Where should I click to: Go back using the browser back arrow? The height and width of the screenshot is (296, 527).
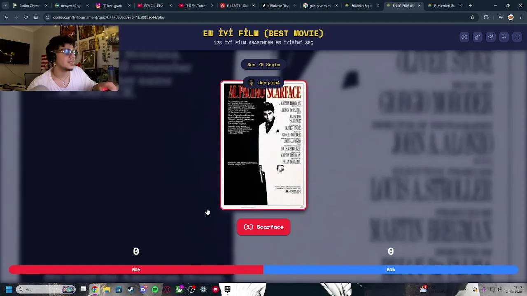[6, 17]
